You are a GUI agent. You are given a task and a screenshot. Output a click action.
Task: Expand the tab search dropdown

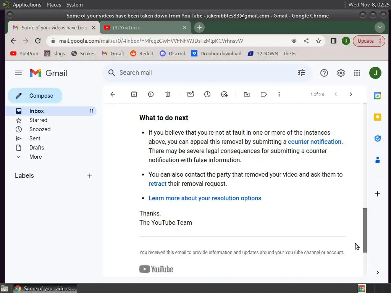click(380, 27)
